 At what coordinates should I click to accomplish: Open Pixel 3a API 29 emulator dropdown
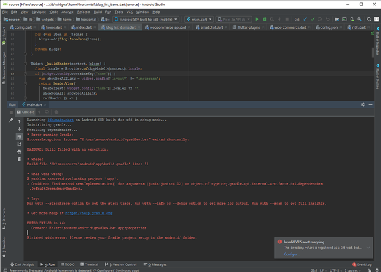[234, 20]
